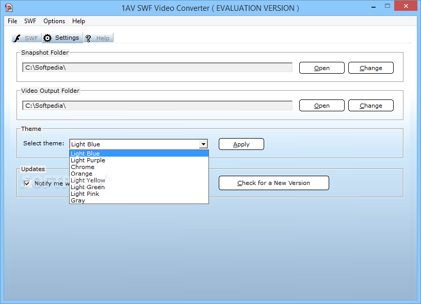Click the Video Output Folder path field
Screen dimensions: 421x304
157,106
